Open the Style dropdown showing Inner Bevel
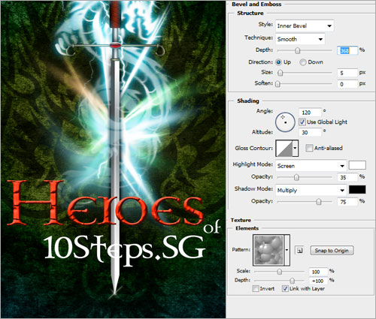This screenshot has height=319, width=376. [305, 26]
